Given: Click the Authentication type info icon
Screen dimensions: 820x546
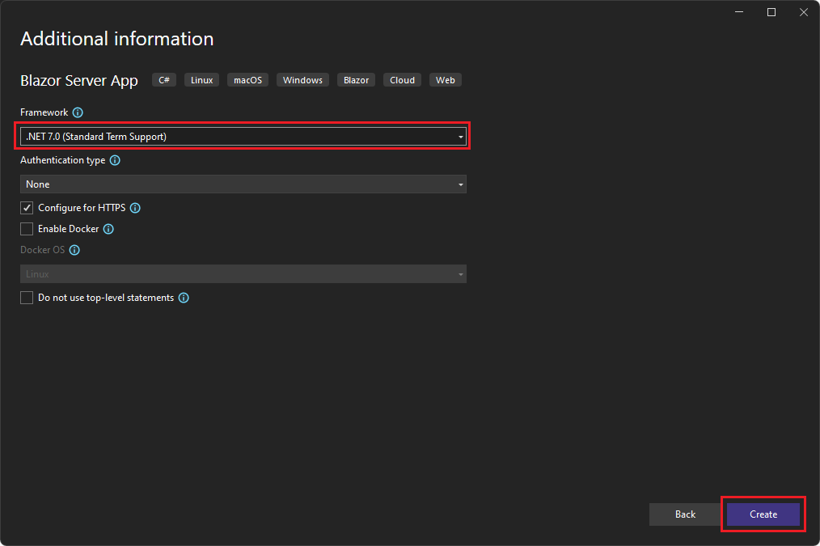Looking at the screenshot, I should (x=115, y=161).
